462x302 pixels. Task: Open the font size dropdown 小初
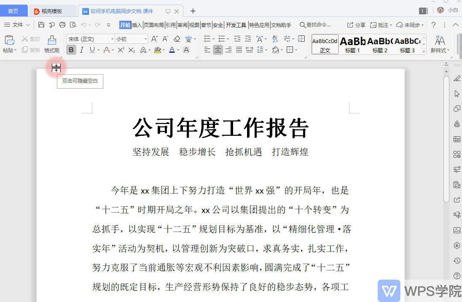click(x=145, y=39)
